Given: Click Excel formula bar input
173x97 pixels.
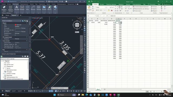Looking at the screenshot, I should pos(140,16).
